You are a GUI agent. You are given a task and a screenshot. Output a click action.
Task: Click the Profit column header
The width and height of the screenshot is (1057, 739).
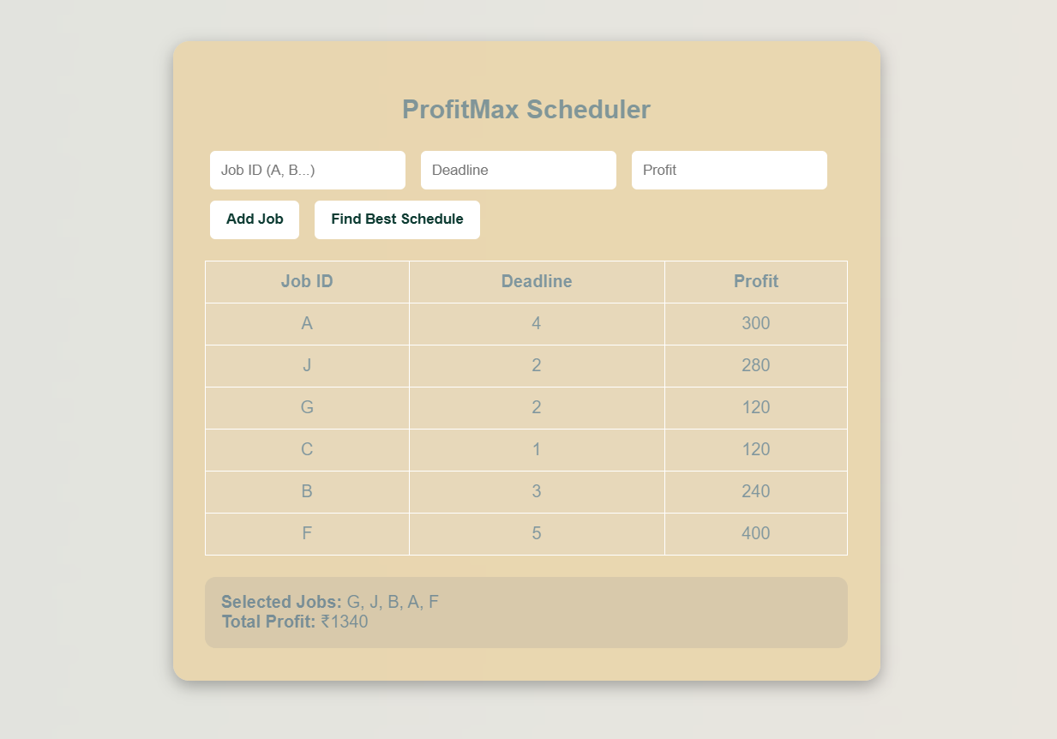[755, 281]
